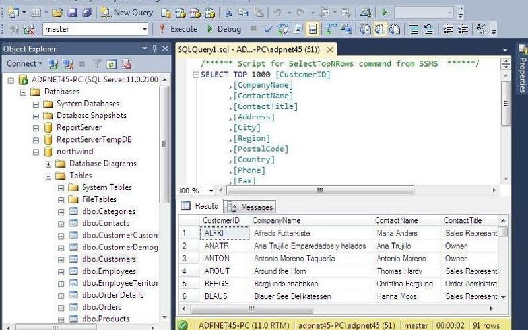Close the SQLQuery1.sql tab
The image size is (528, 330).
[331, 50]
